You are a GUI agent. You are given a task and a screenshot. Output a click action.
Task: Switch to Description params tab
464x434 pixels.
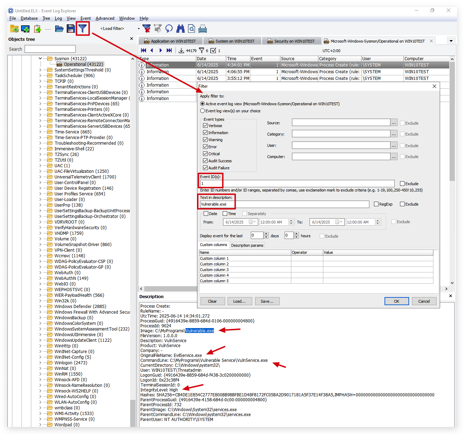(x=247, y=245)
